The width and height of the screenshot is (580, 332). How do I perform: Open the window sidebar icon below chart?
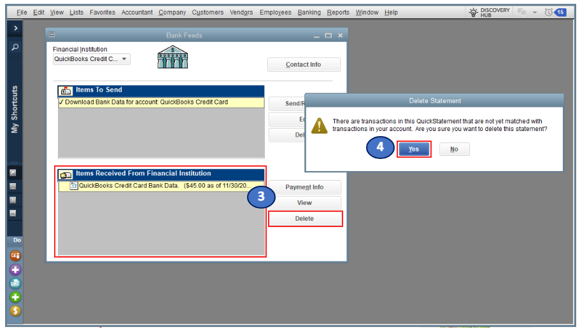[13, 213]
